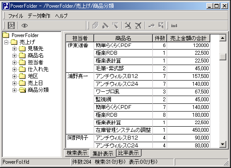Click the pencil edit toolbar icon
The width and height of the screenshot is (231, 168).
[105, 25]
